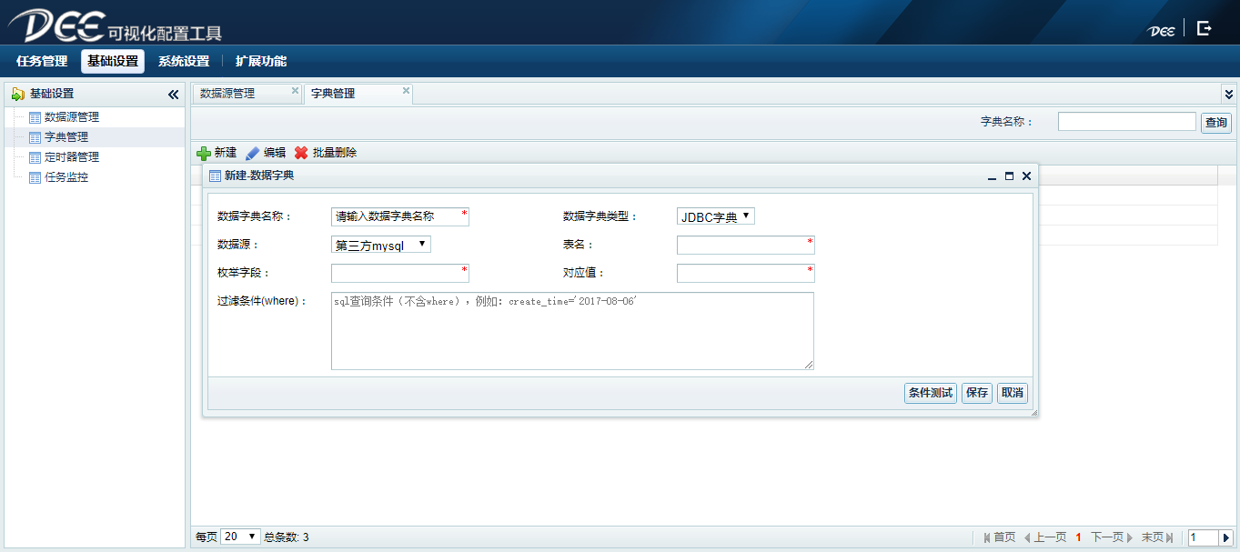Open the 数据字典类型 dropdown

click(716, 216)
